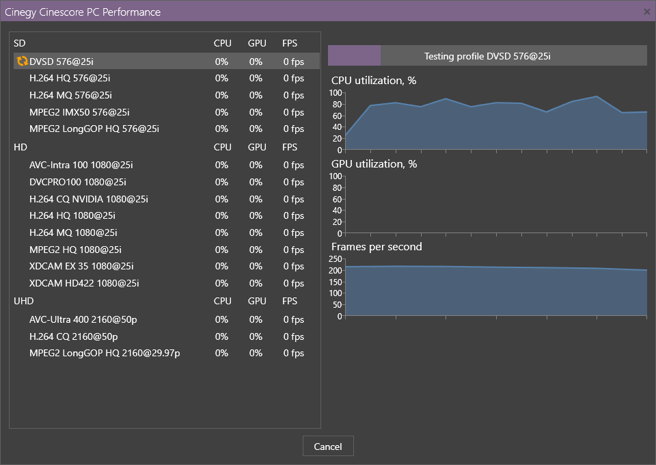Click the 'Frames per second' chart title
The height and width of the screenshot is (465, 656).
coord(377,247)
